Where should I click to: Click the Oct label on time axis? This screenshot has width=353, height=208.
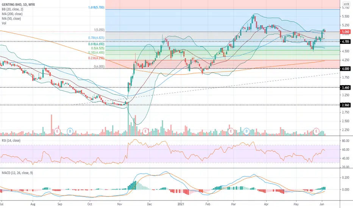click(x=90, y=204)
